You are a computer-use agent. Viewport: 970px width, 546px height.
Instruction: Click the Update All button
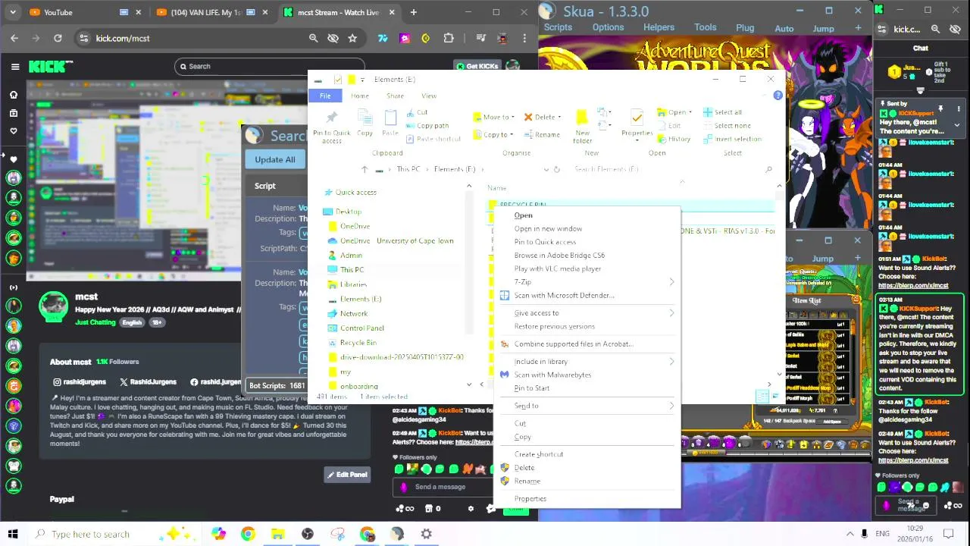275,159
